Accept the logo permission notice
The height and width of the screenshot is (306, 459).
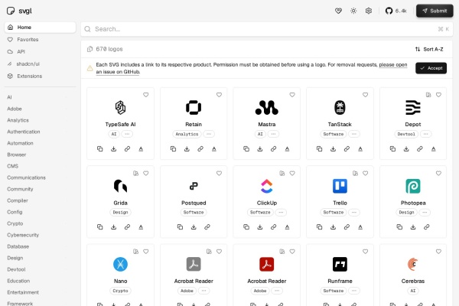pos(431,68)
